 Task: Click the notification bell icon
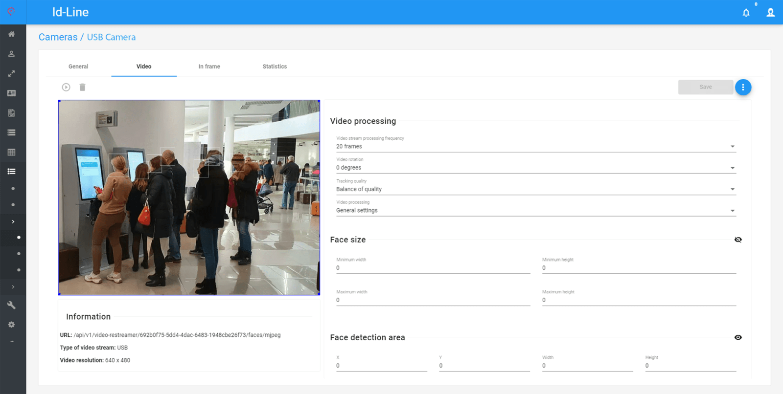(x=746, y=13)
